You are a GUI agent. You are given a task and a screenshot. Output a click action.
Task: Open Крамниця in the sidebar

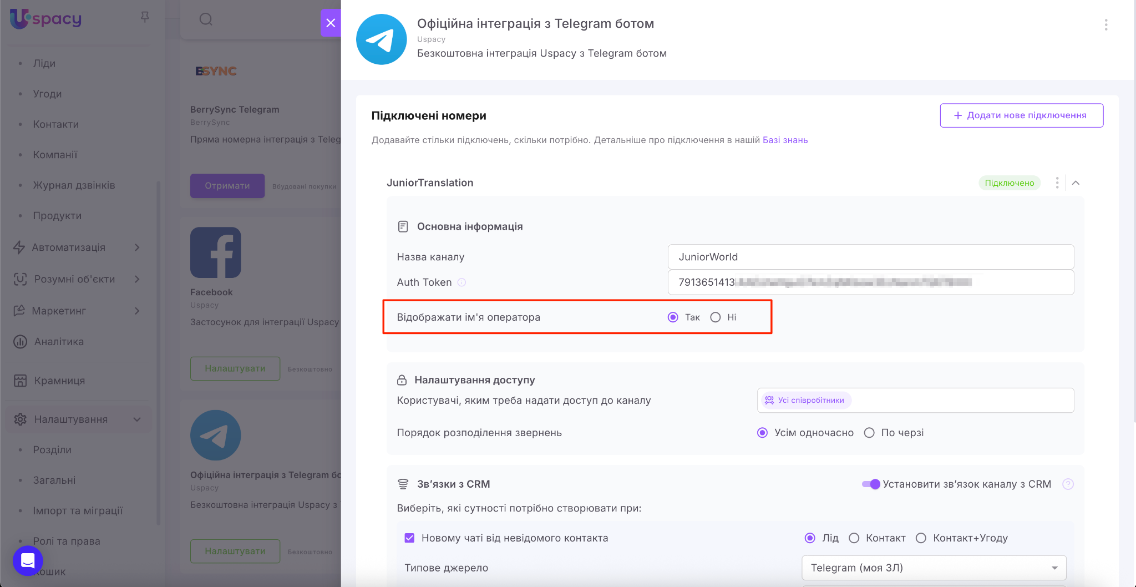59,381
